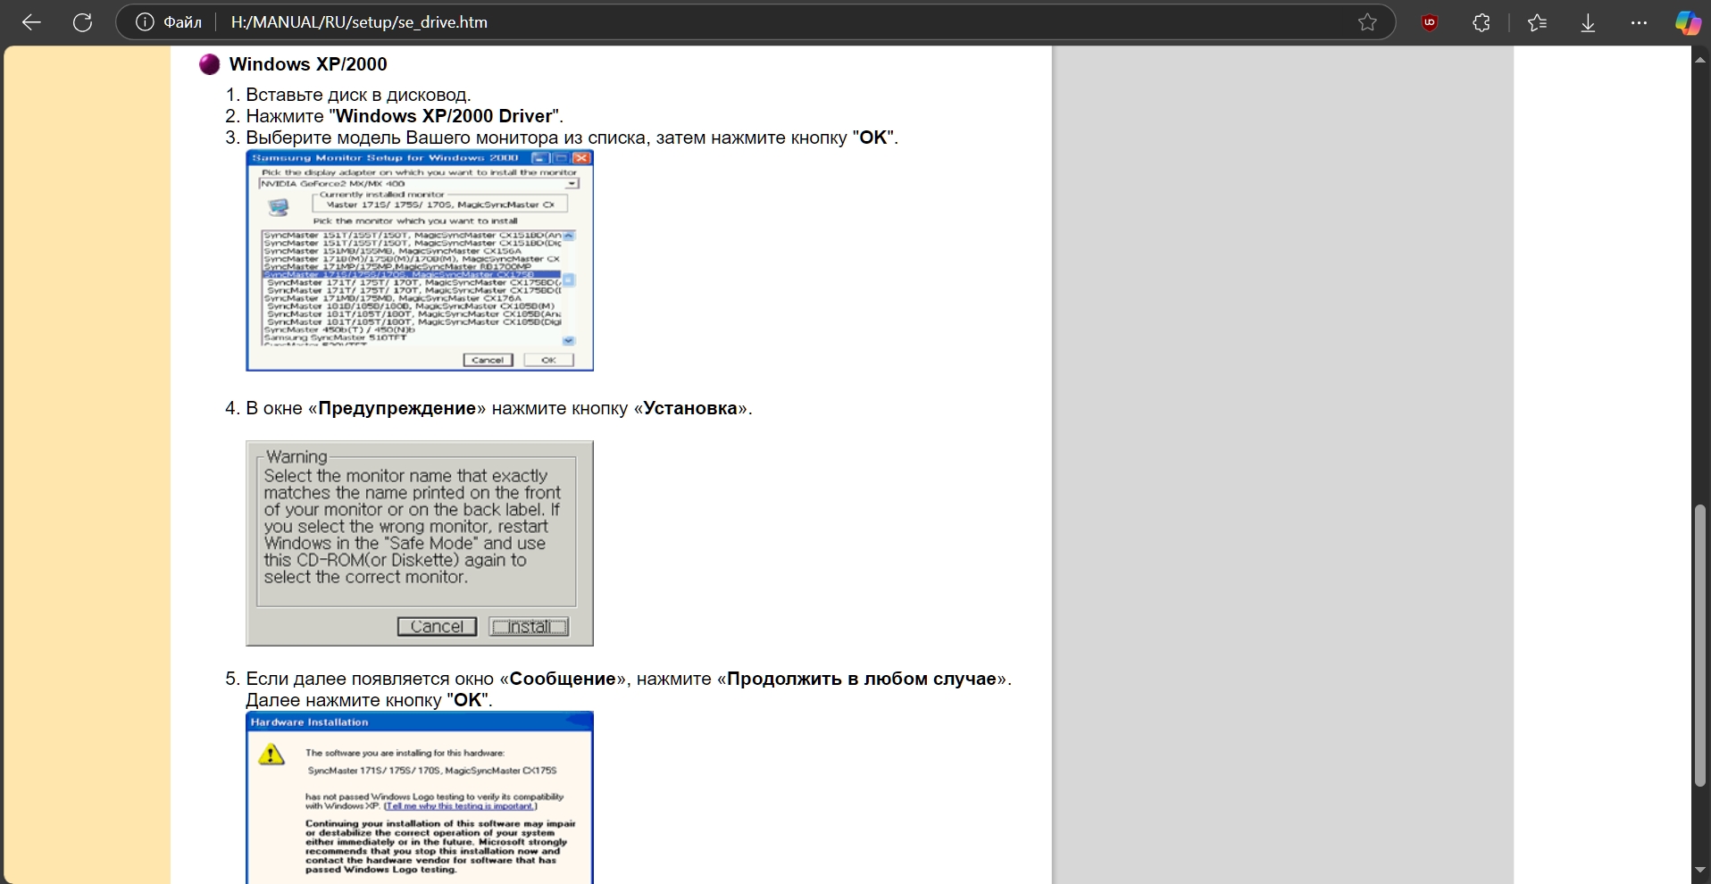This screenshot has height=884, width=1711.
Task: Click "Tell me why this testing is important" link
Action: [461, 805]
